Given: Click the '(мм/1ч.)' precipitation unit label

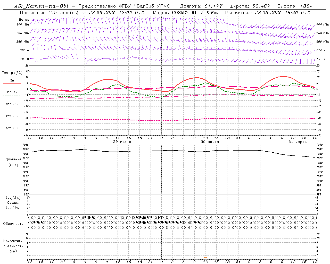Looking at the screenshot, I should pyautogui.click(x=13, y=208).
